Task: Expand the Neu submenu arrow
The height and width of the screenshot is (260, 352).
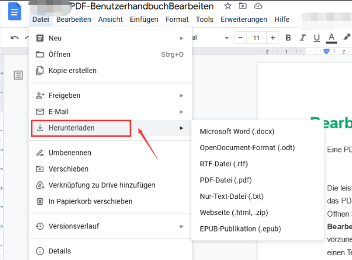Action: coord(181,39)
